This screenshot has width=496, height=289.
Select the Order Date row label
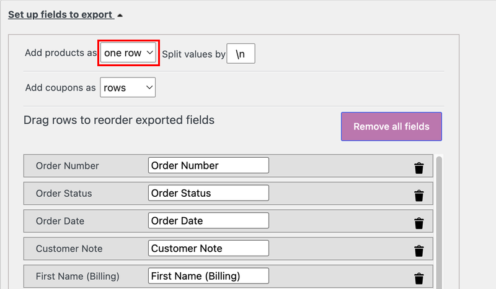60,221
